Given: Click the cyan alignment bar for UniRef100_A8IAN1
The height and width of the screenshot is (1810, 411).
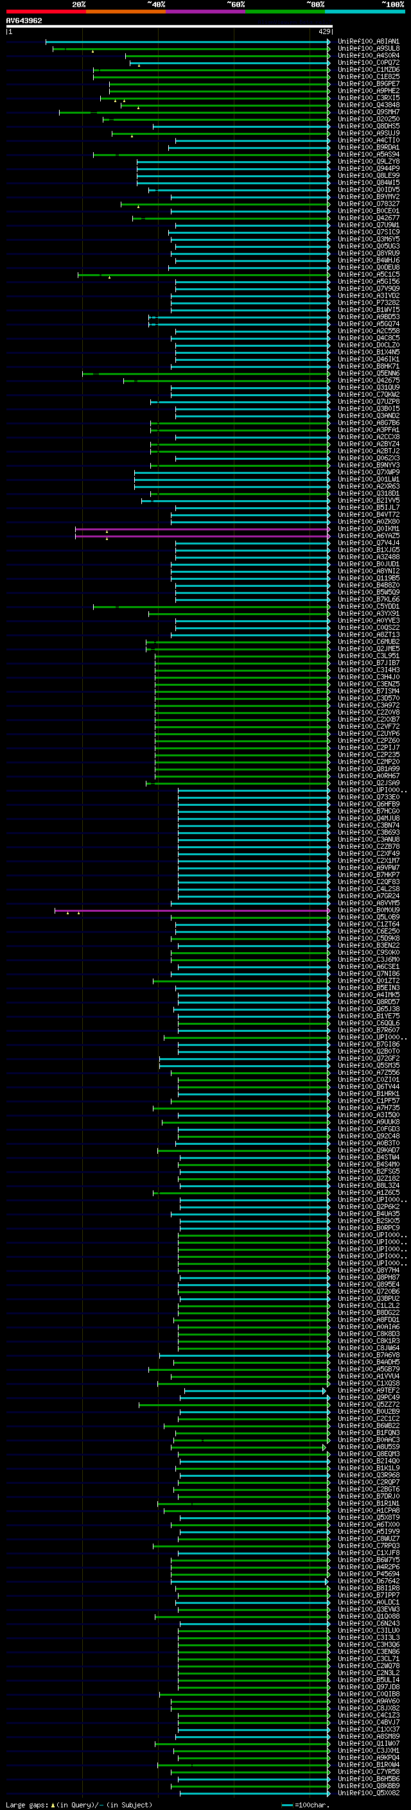Looking at the screenshot, I should 187,42.
